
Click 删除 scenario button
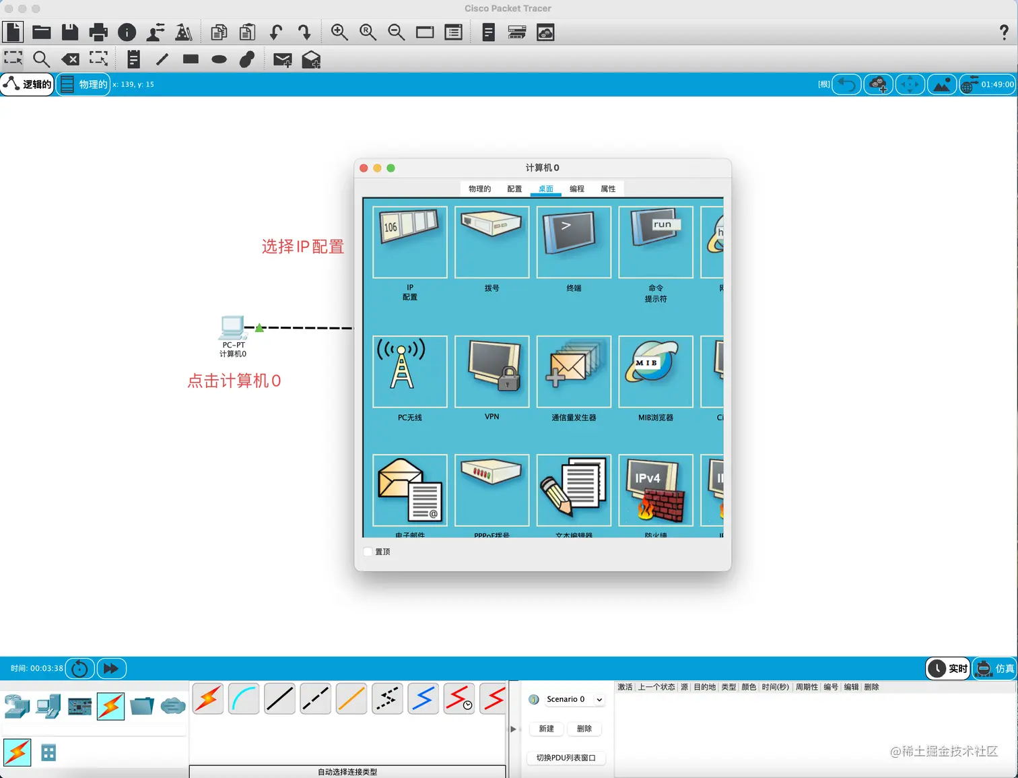(584, 729)
